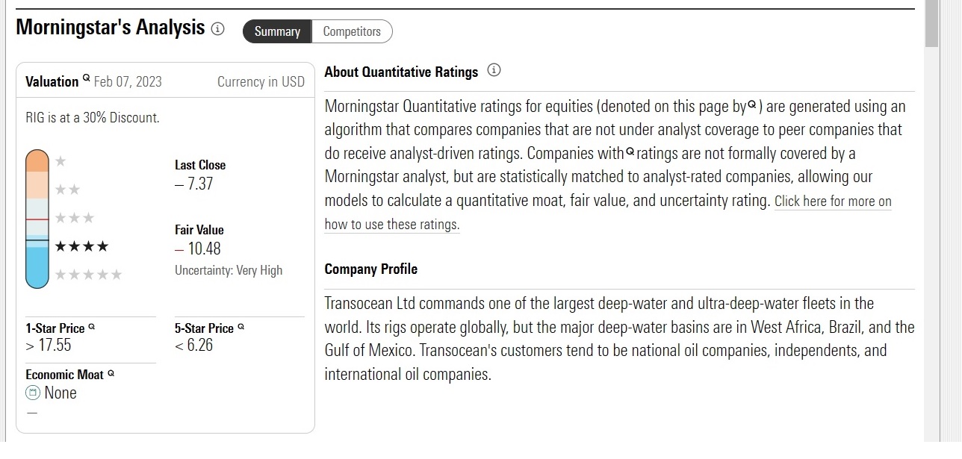This screenshot has width=962, height=459.
Task: Click the four-star rating row
Action: [82, 246]
